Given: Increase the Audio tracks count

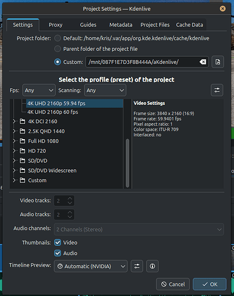Looking at the screenshot, I should coord(70,213).
